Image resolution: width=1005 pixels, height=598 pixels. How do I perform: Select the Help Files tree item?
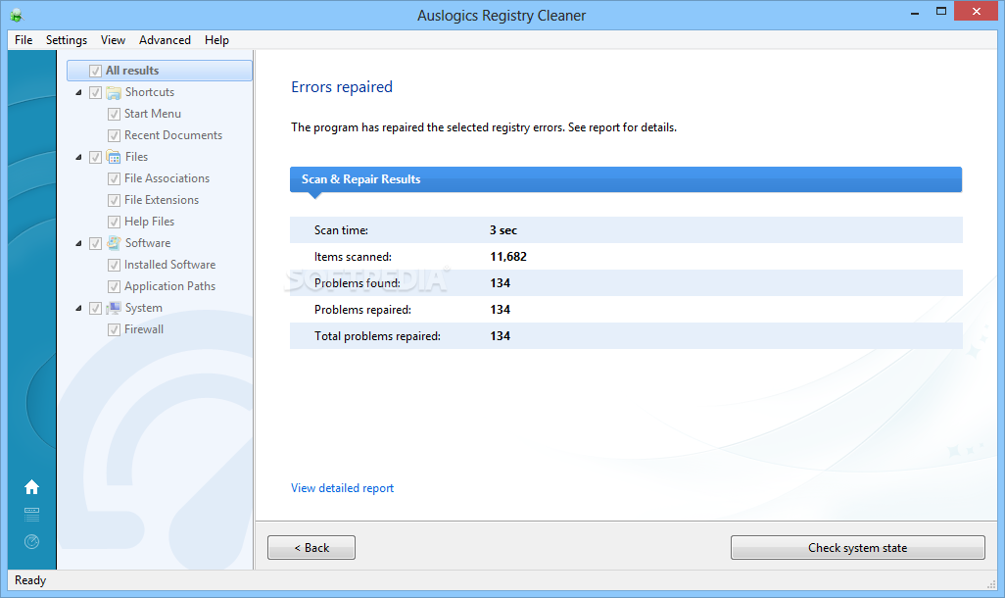pos(149,222)
